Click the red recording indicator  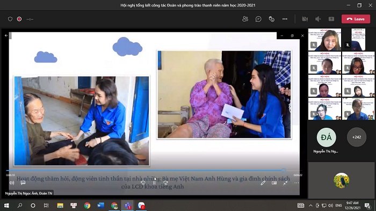point(19,19)
